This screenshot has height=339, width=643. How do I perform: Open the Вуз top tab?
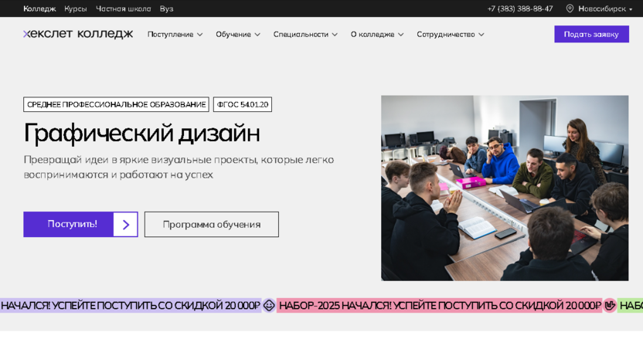click(166, 8)
